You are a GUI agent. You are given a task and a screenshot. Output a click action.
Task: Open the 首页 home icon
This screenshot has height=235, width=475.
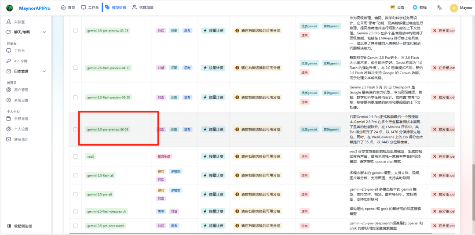point(63,7)
